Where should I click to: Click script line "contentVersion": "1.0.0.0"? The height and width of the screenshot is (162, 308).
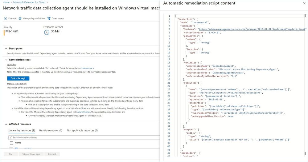[202, 33]
